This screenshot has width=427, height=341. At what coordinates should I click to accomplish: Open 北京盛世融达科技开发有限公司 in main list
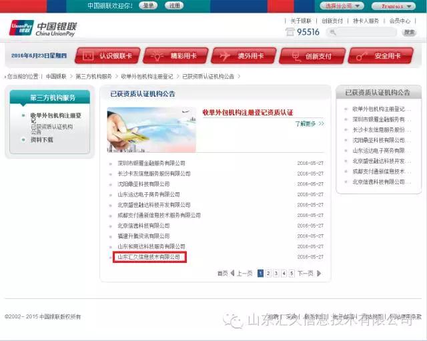154,205
